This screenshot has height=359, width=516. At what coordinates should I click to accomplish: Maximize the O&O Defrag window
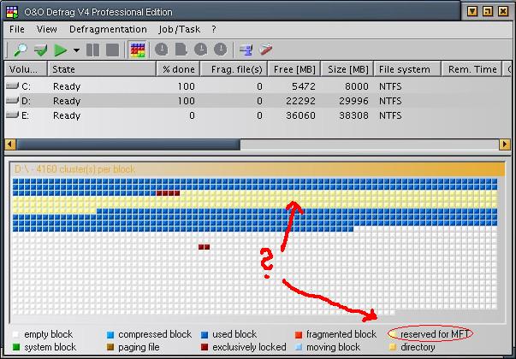[x=488, y=11]
